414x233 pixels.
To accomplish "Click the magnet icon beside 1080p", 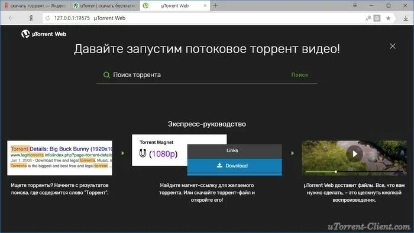I will coord(143,153).
